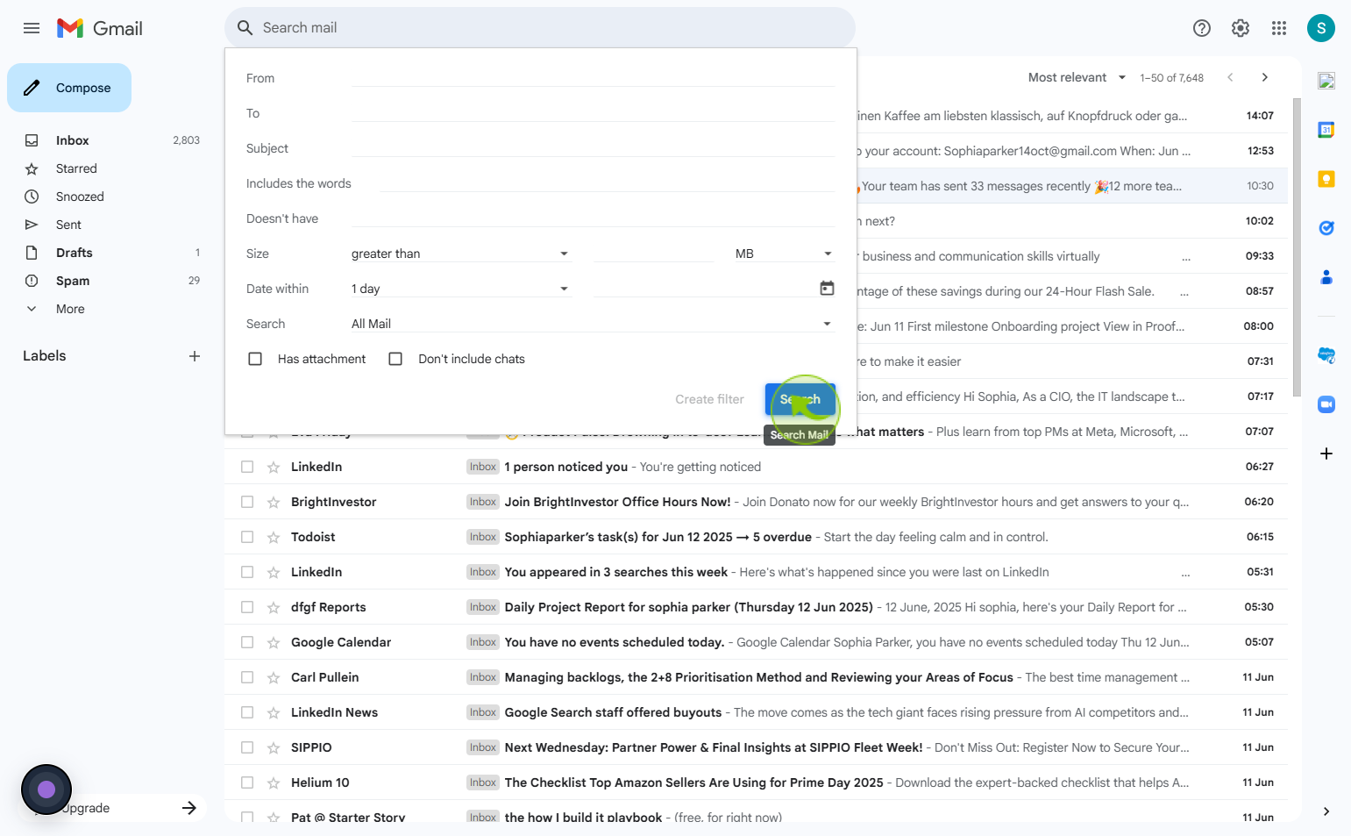The height and width of the screenshot is (836, 1351).
Task: Tick checkbox for dfgf Reports email
Action: click(x=247, y=607)
